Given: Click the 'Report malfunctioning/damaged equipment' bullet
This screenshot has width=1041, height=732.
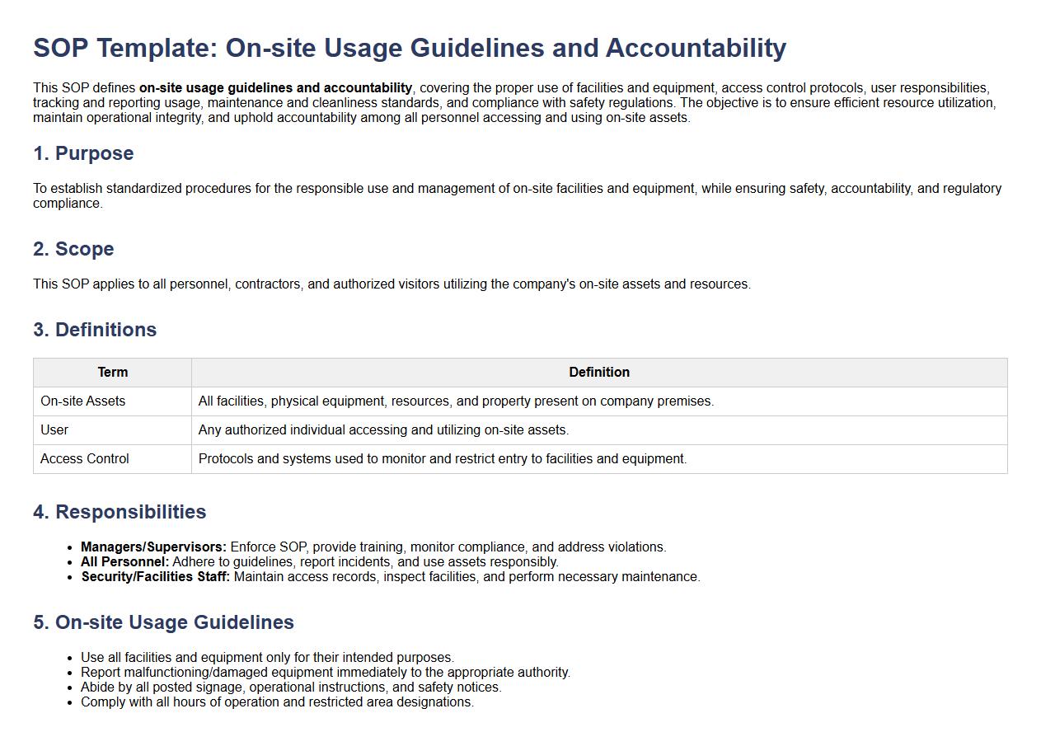Looking at the screenshot, I should (x=325, y=673).
